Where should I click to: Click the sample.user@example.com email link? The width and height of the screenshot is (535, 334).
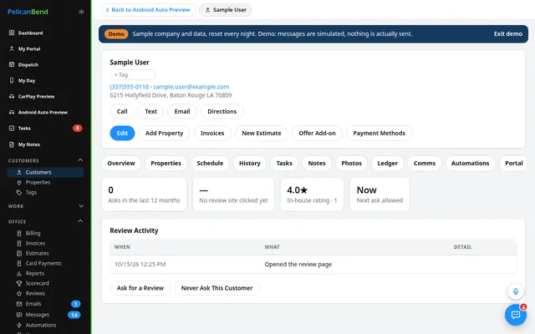191,87
